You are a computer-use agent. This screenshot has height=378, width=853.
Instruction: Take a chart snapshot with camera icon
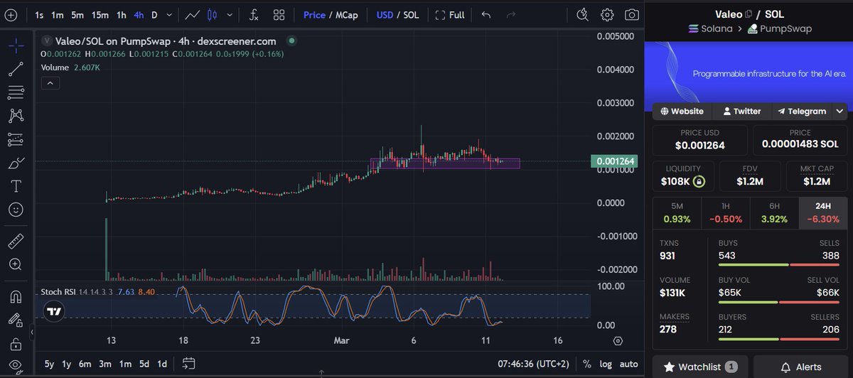pyautogui.click(x=631, y=15)
